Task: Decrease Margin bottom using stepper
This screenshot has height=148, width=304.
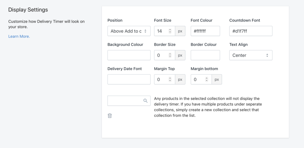Action: 207,81
